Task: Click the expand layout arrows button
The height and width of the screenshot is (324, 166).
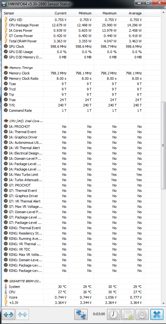Action: 8,315
